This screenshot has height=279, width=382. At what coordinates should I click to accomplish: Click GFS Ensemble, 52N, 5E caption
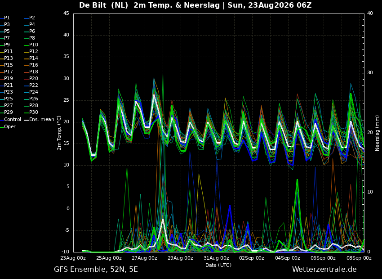(96, 270)
